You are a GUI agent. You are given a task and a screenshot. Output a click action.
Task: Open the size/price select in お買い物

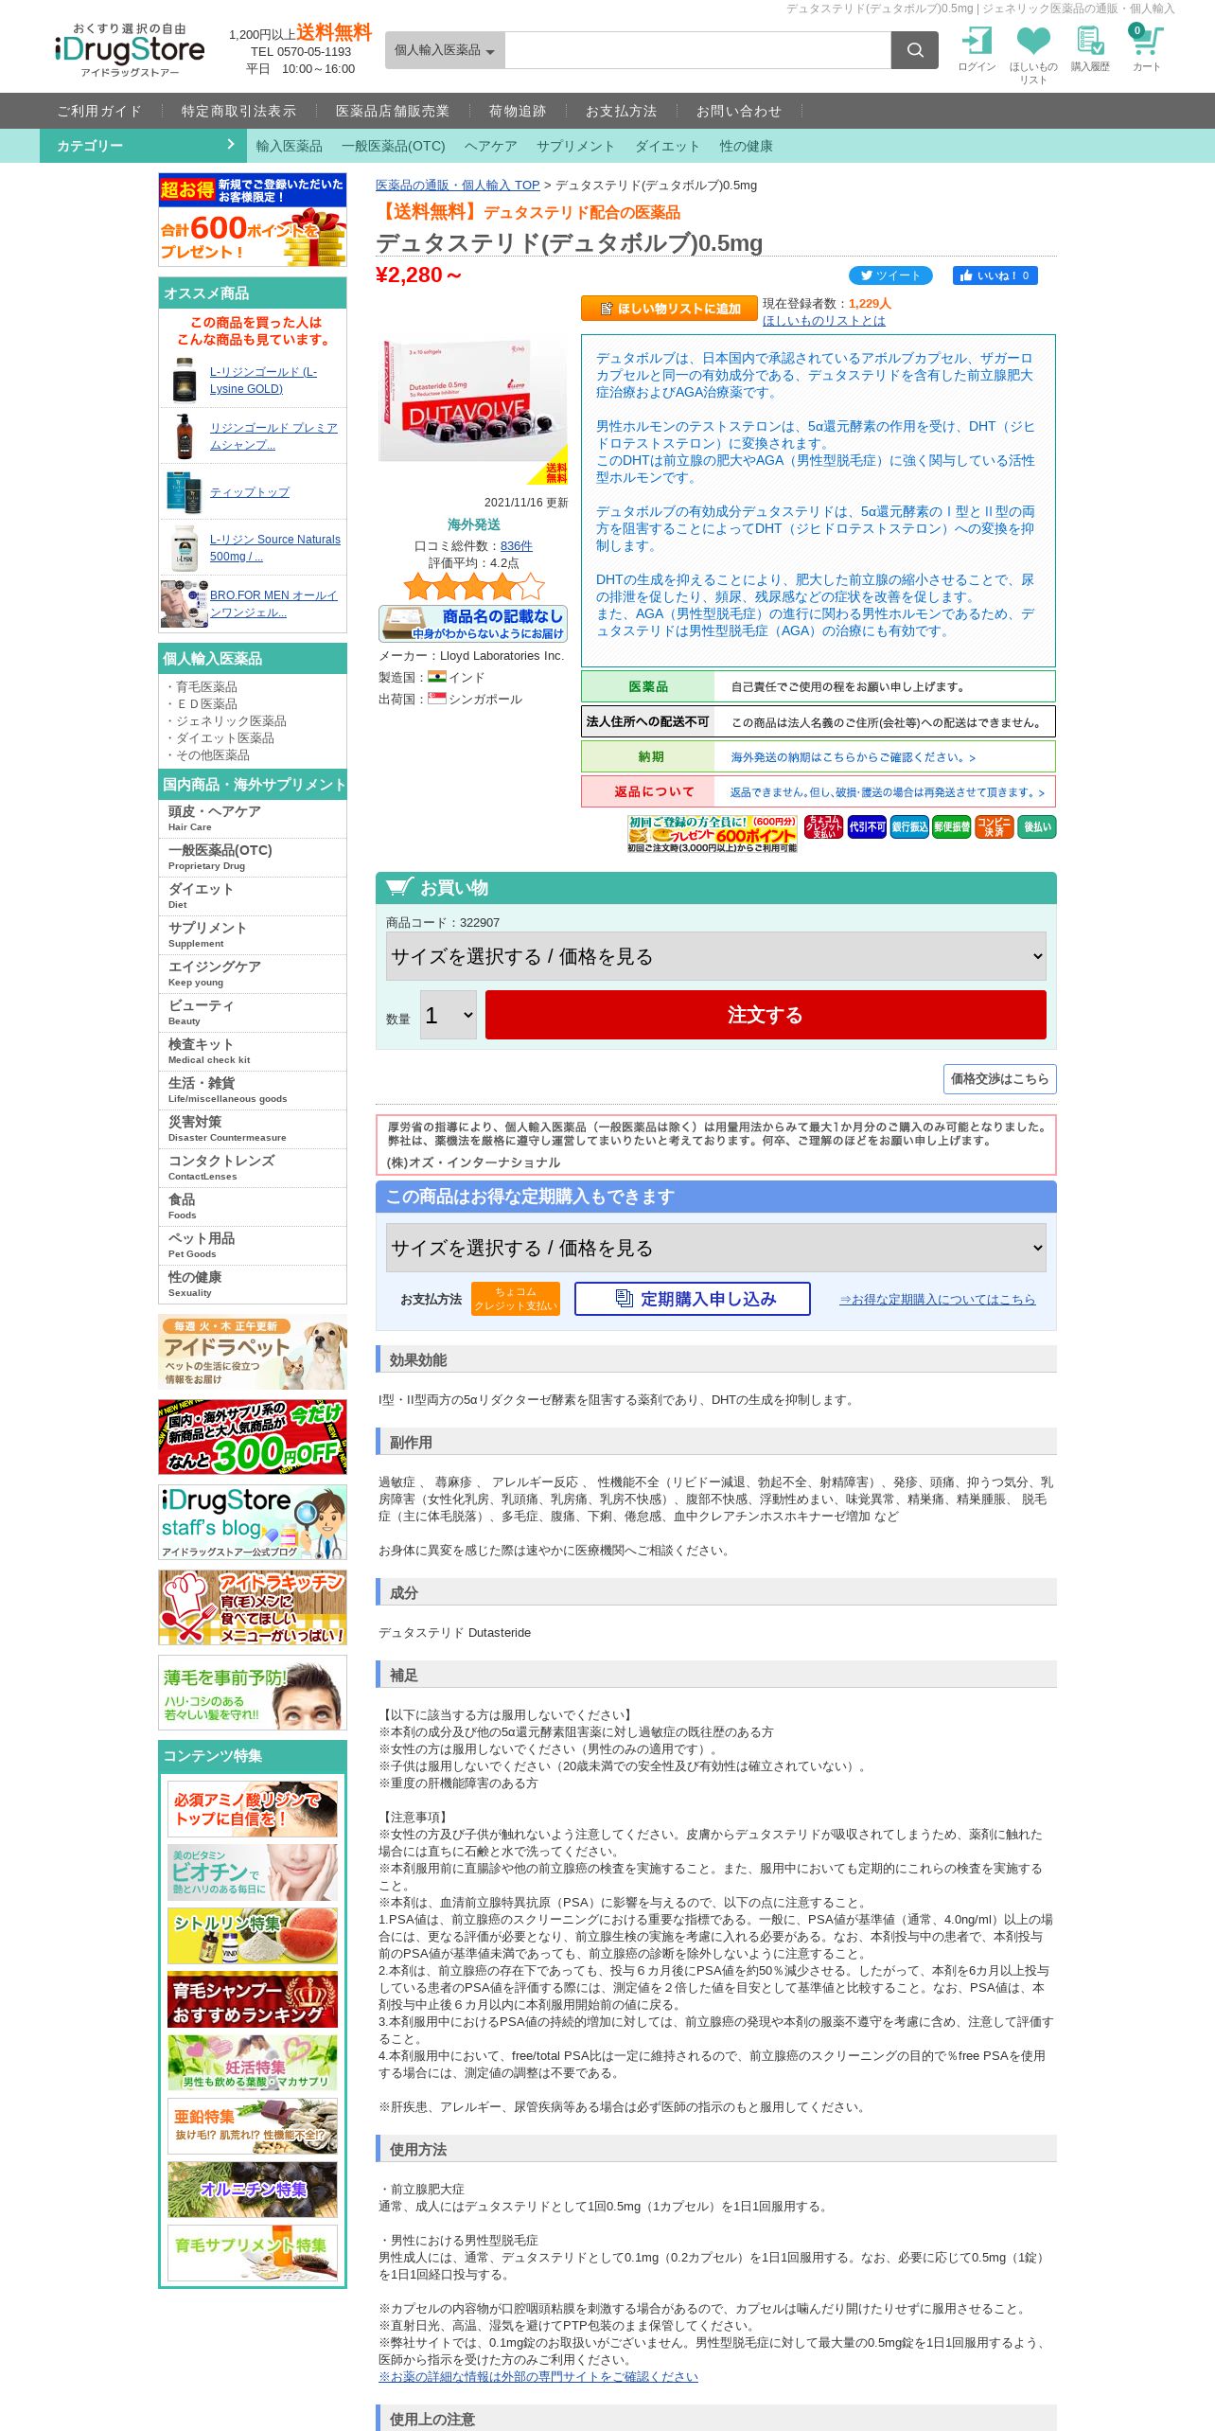pos(716,956)
